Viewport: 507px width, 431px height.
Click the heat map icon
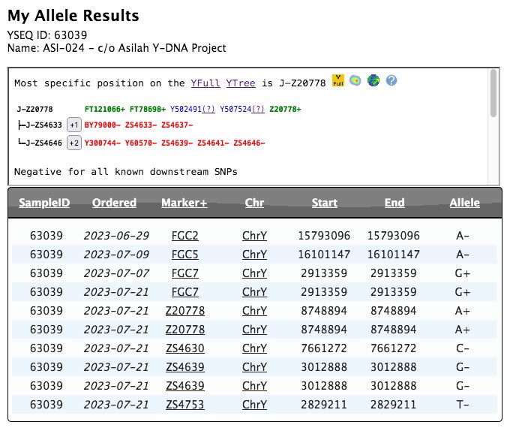pyautogui.click(x=355, y=80)
